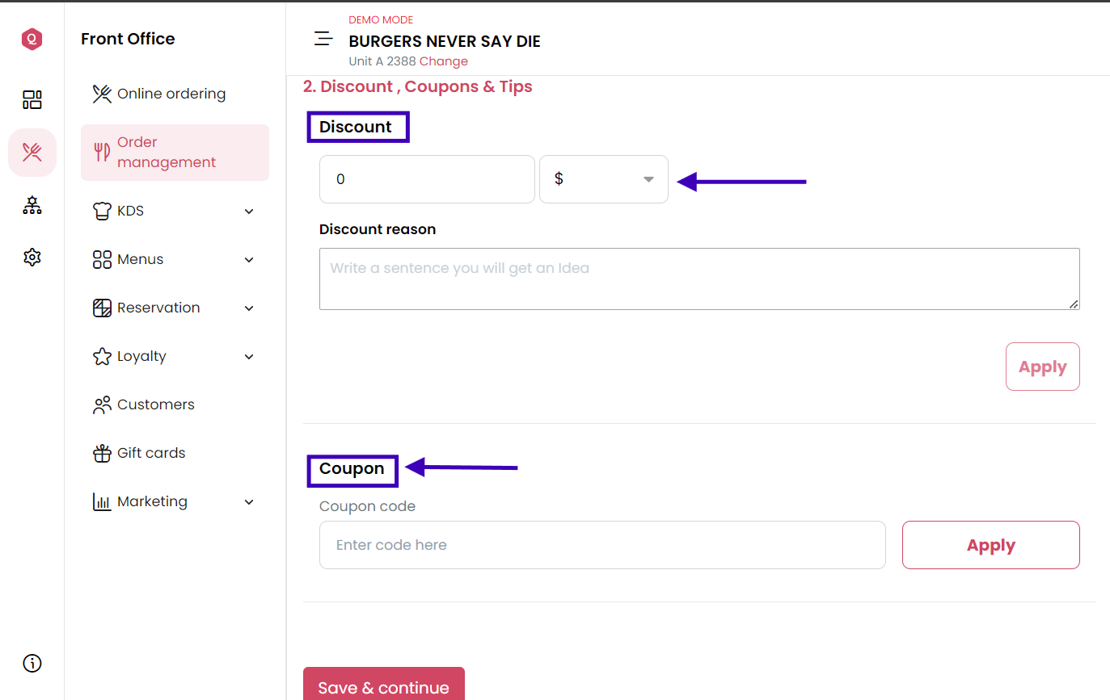Screen dimensions: 1110x700
Task: Click Save & continue button
Action: point(384,685)
